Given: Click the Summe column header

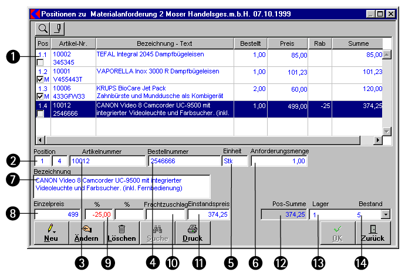Looking at the screenshot, I should 357,43.
